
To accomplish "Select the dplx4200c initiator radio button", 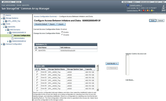I will (36, 50).
